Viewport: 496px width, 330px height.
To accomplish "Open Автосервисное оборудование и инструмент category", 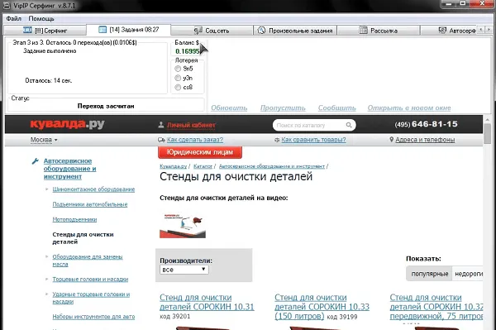I will click(x=69, y=169).
